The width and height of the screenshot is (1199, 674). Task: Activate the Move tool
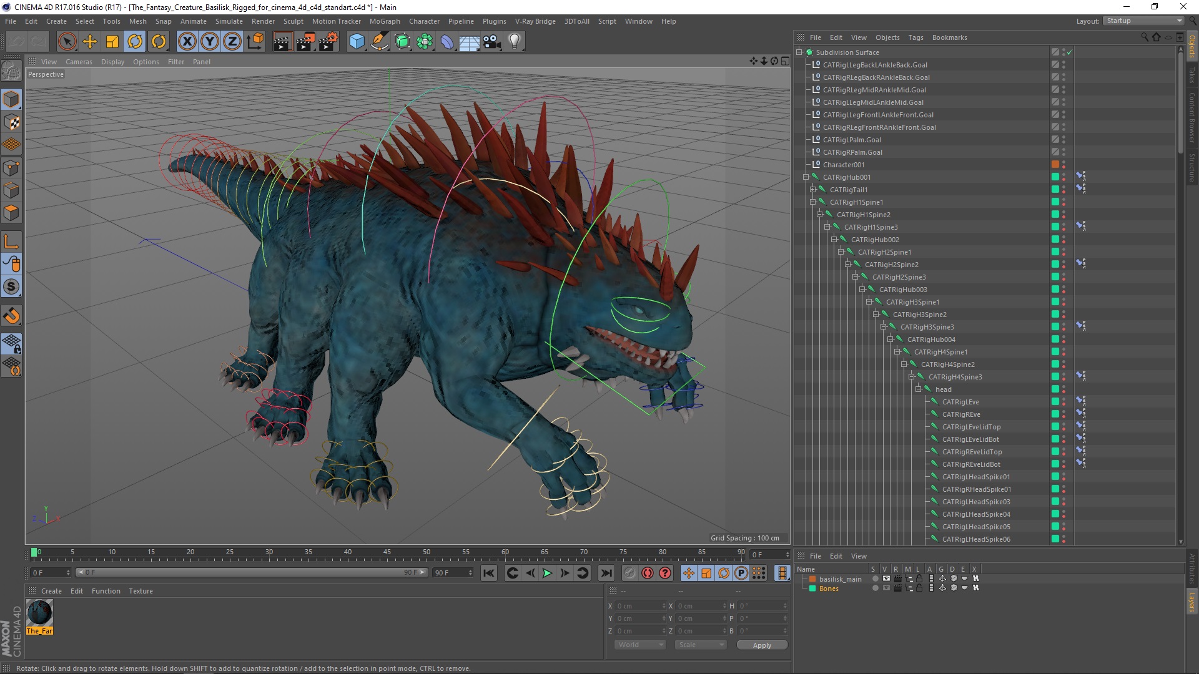point(90,42)
